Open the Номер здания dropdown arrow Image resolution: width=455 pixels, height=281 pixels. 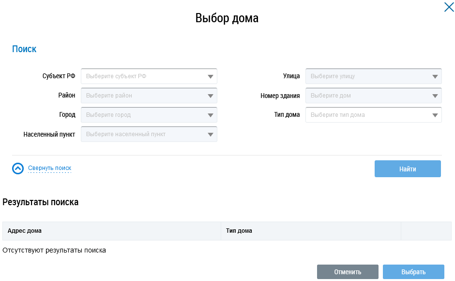435,96
